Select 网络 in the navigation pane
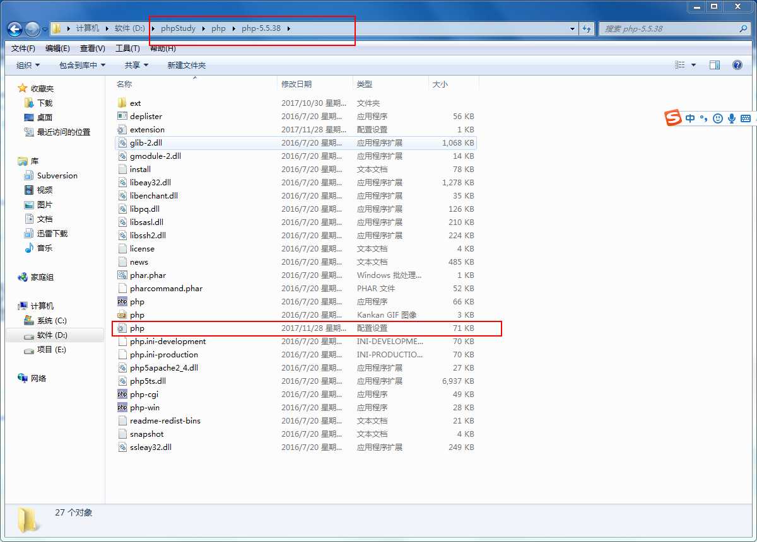The height and width of the screenshot is (542, 757). (x=38, y=379)
